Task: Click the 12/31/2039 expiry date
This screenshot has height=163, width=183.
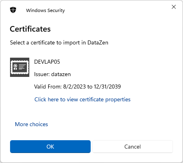Action: point(107,87)
